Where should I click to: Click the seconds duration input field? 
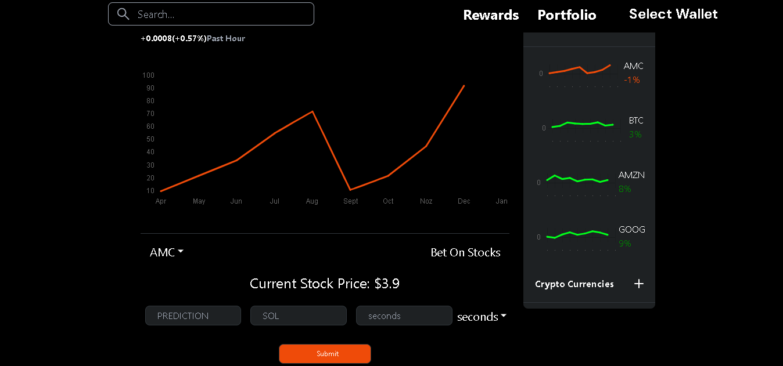pos(404,316)
